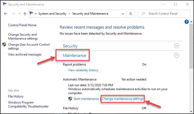
Task: Refresh the Security and Maintenance page
Action: (x=131, y=14)
